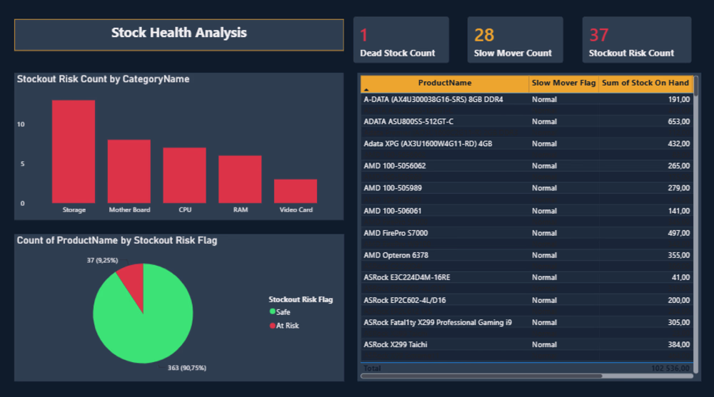714x397 pixels.
Task: Select the CPU bar in chart
Action: point(184,175)
